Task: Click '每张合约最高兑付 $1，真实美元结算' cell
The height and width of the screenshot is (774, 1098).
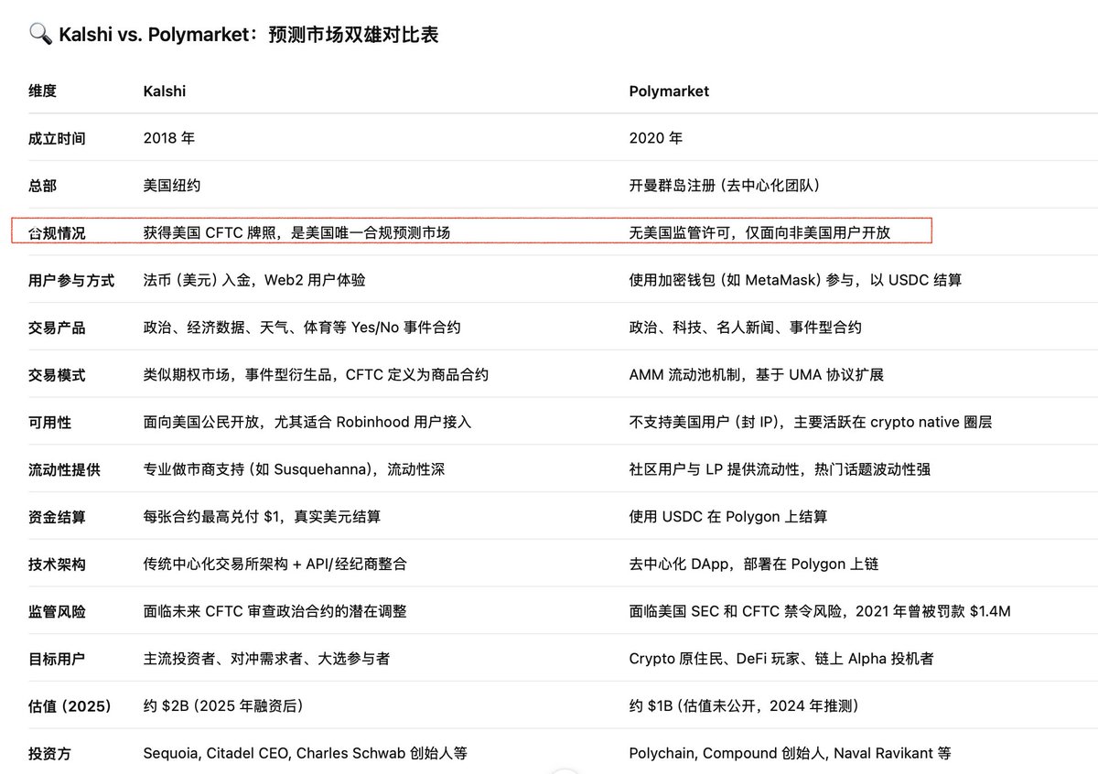Action: pyautogui.click(x=262, y=517)
